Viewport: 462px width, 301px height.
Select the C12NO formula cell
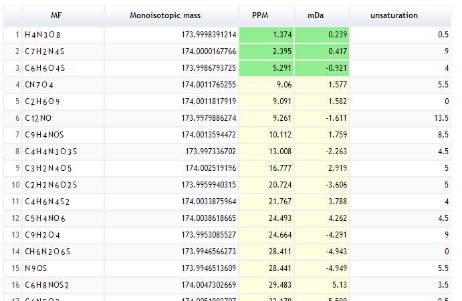63,118
